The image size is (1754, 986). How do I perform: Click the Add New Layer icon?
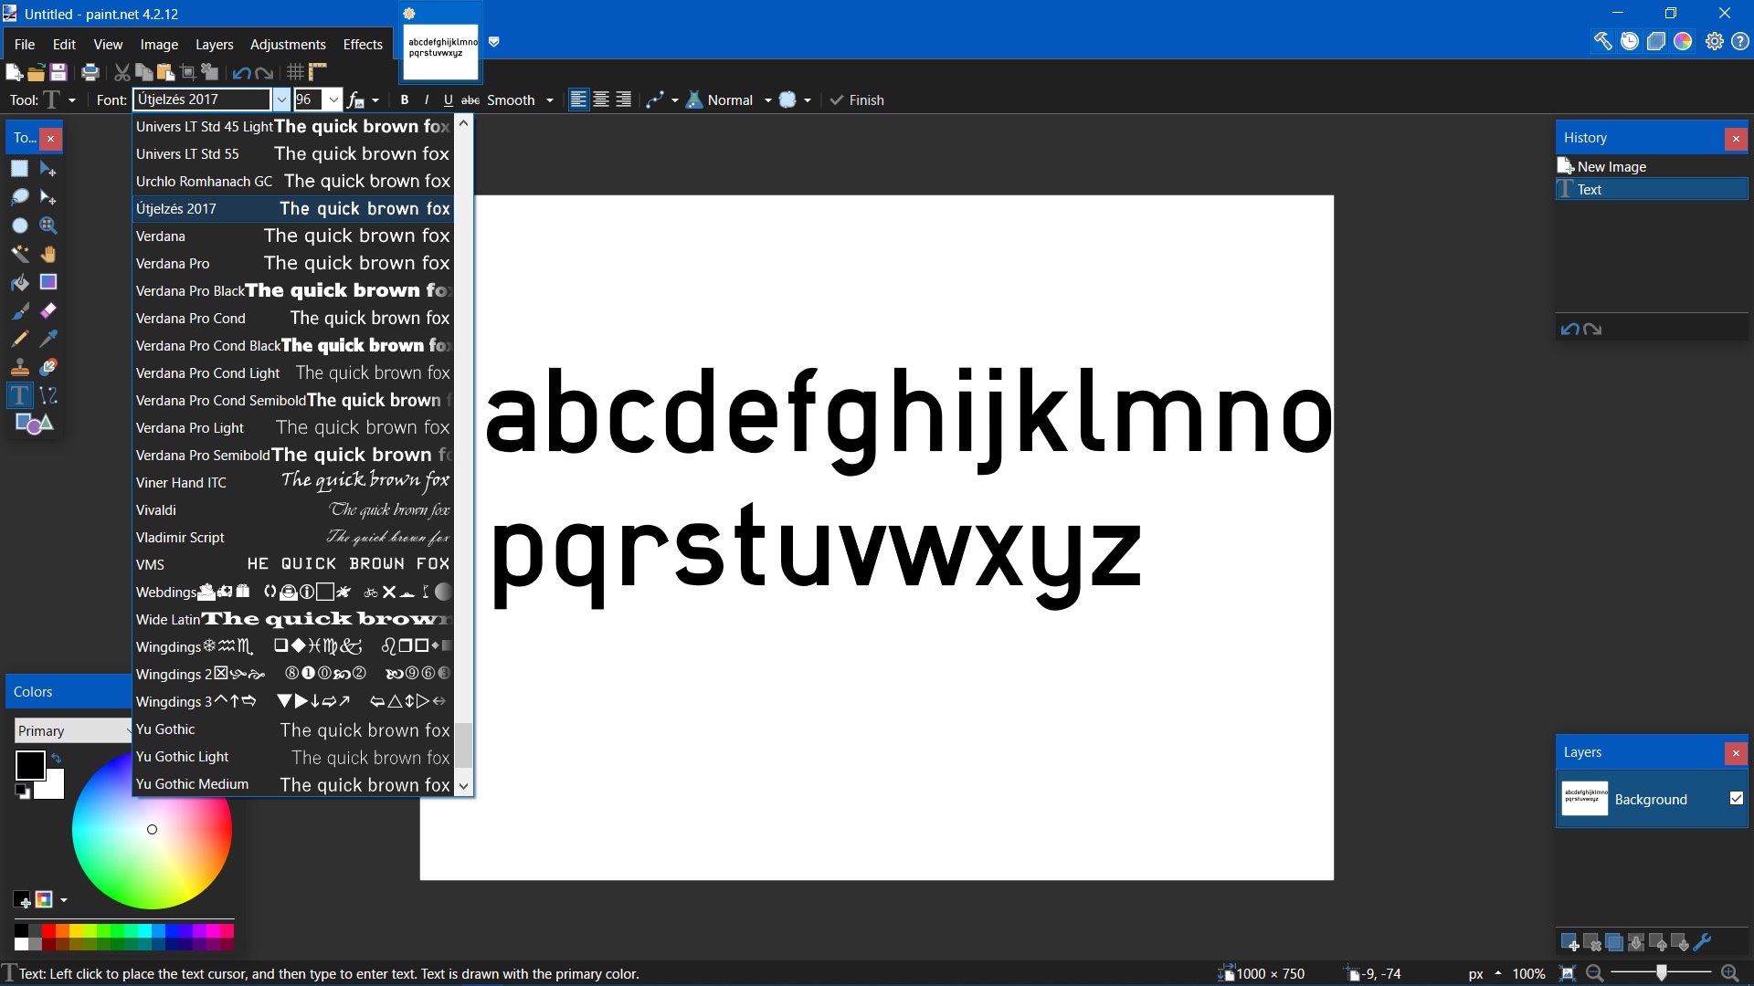[1569, 942]
